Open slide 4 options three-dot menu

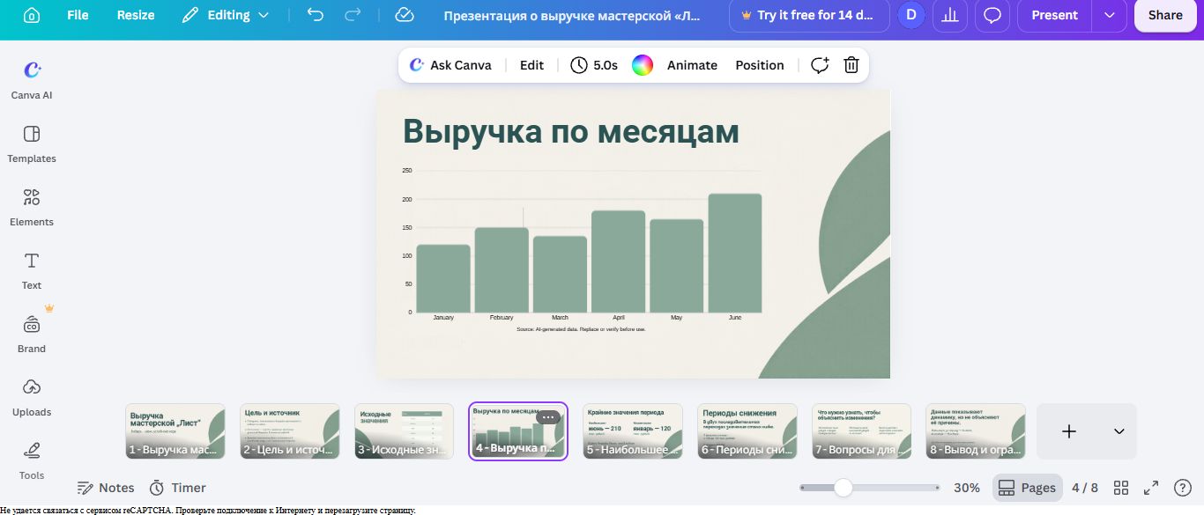547,417
